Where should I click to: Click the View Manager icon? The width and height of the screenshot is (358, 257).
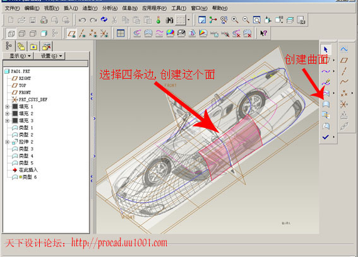[301, 20]
